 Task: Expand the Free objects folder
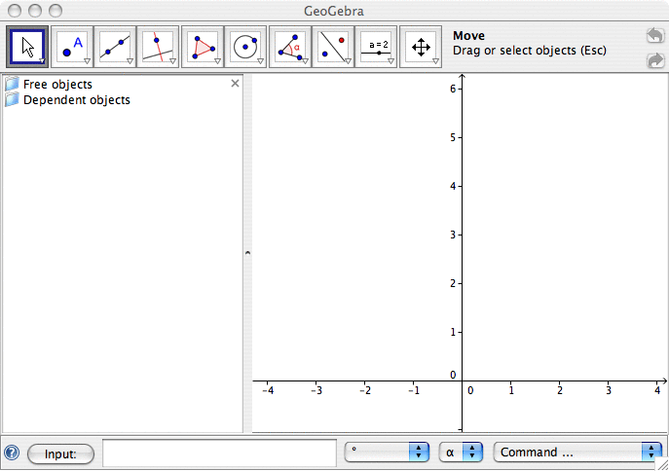coord(13,85)
